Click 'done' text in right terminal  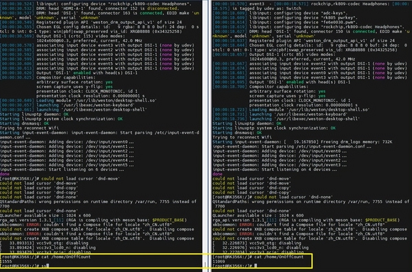pos(218,174)
